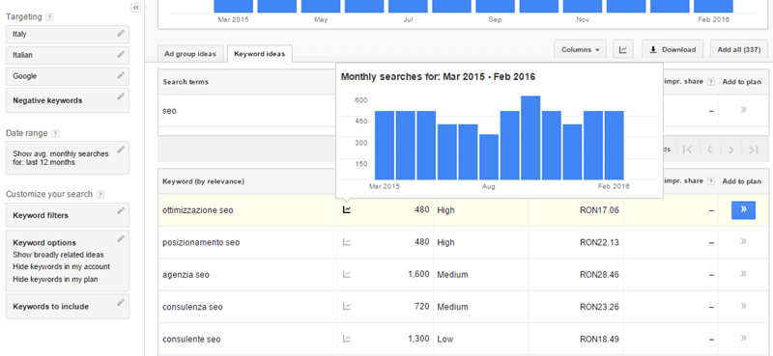Show trend chart for posizionamento seo
Viewport: 773px width, 356px height.
coord(347,242)
